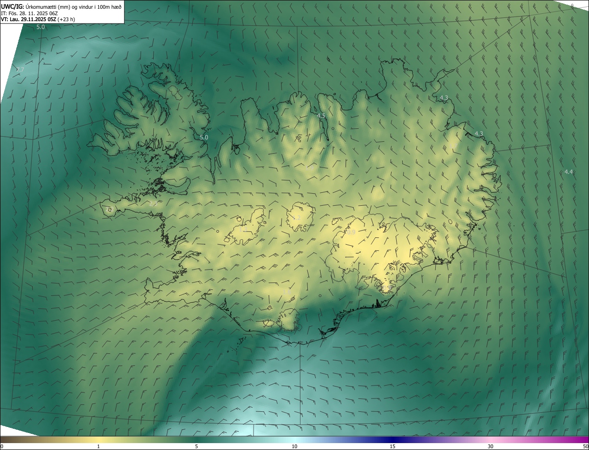
Task: Click the "4.5" value label on the map
Action: pyautogui.click(x=321, y=115)
